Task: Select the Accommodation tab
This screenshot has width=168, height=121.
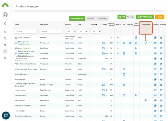Action: pyautogui.click(x=77, y=18)
